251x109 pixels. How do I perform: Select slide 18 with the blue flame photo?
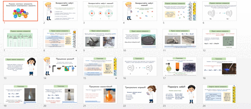219,66
